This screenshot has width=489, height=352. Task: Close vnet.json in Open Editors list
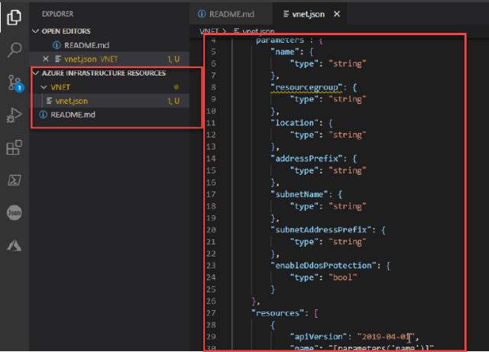point(46,59)
